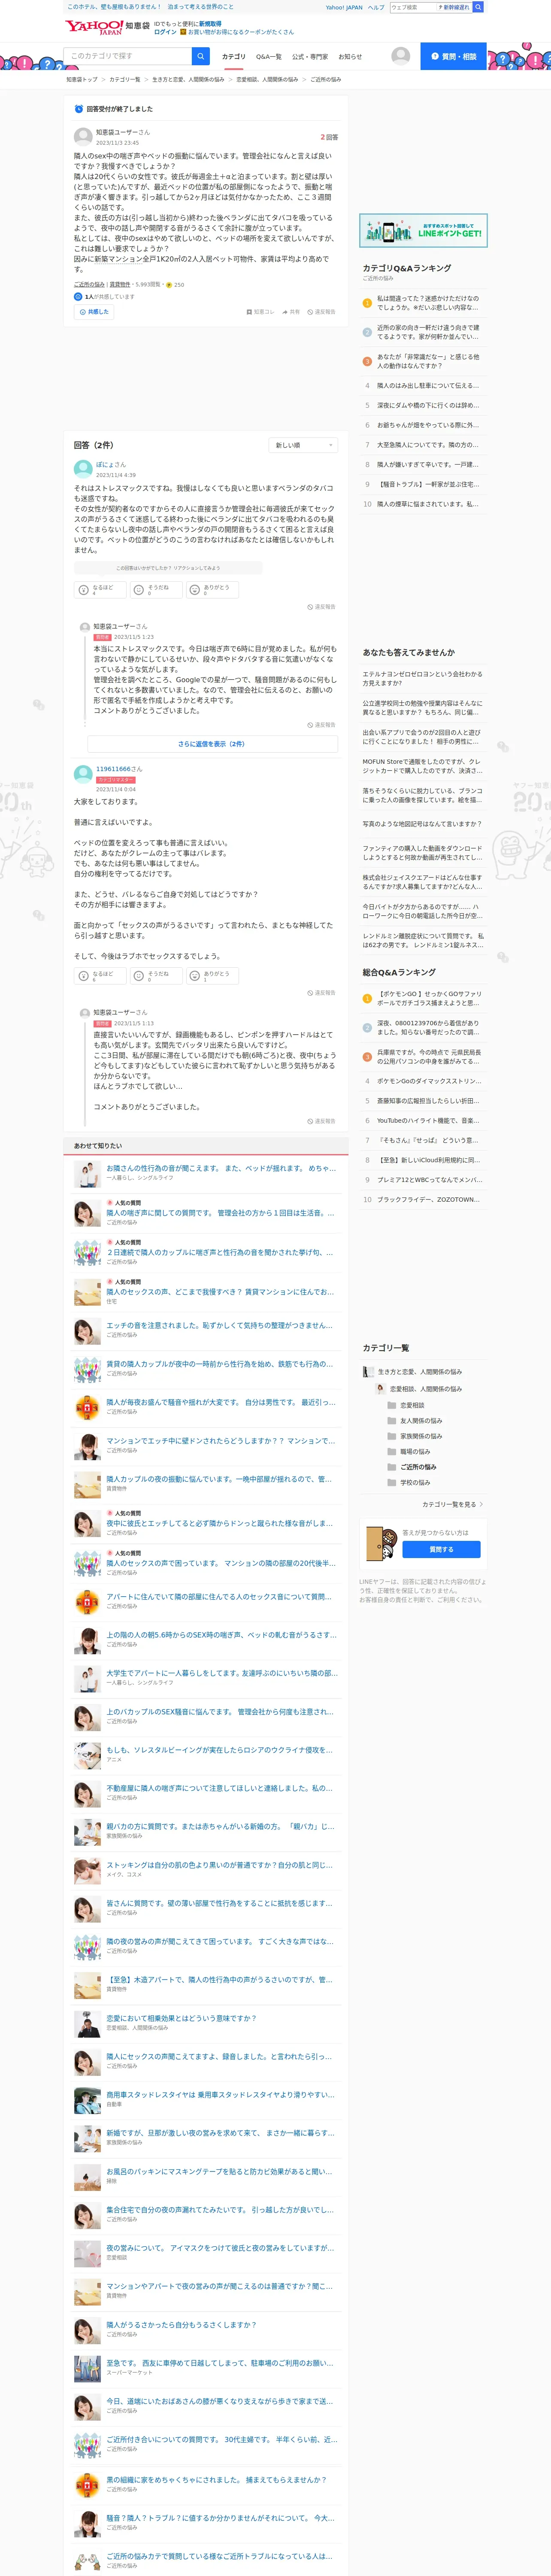Click the ログイン link

point(165,32)
